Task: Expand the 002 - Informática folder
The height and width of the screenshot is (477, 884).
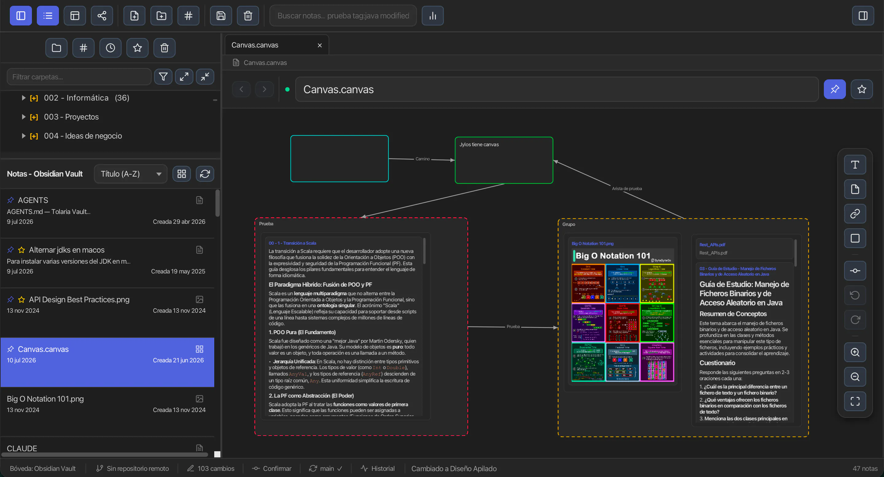Action: [x=24, y=98]
